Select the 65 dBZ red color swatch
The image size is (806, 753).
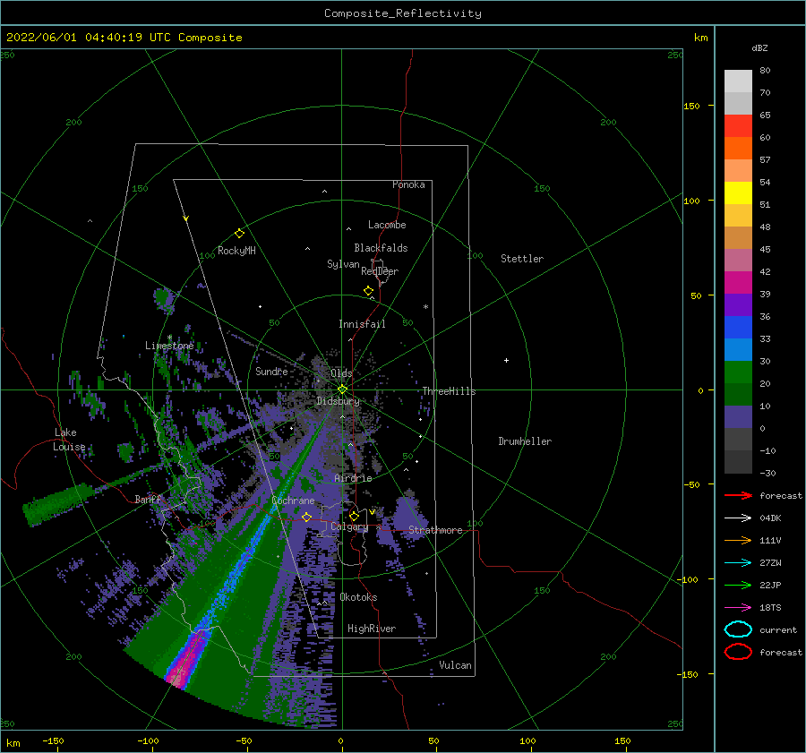tap(738, 126)
